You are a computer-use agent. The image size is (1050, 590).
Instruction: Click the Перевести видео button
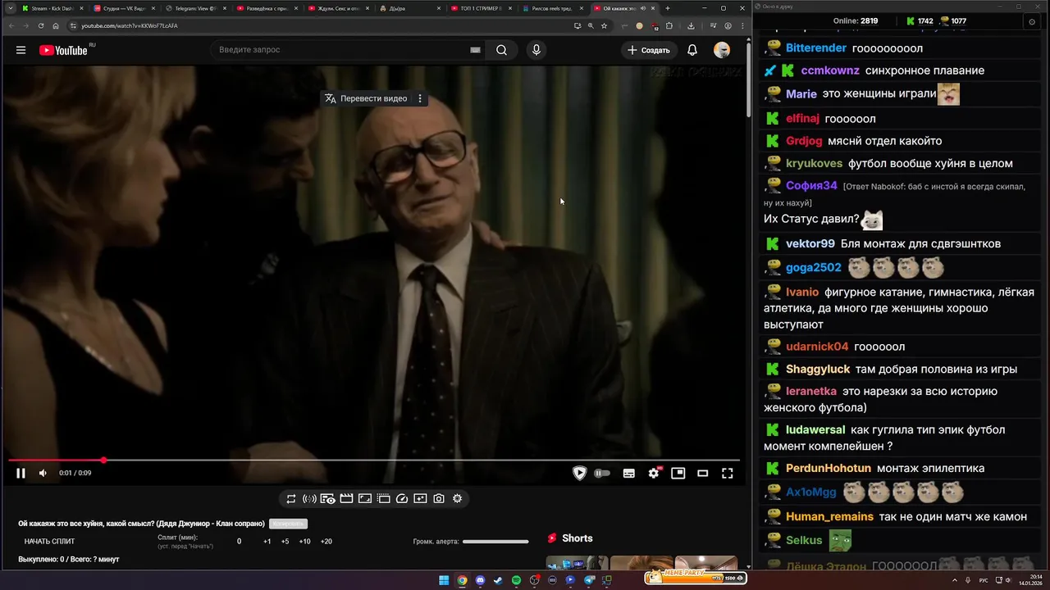(367, 98)
